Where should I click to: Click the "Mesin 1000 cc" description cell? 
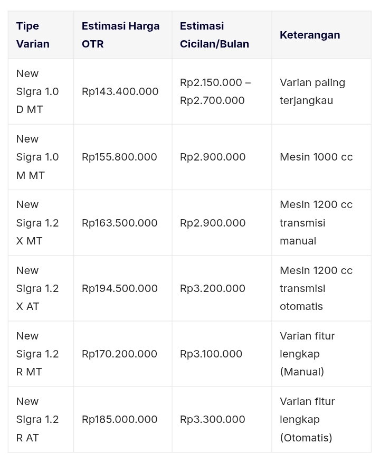[x=316, y=157]
